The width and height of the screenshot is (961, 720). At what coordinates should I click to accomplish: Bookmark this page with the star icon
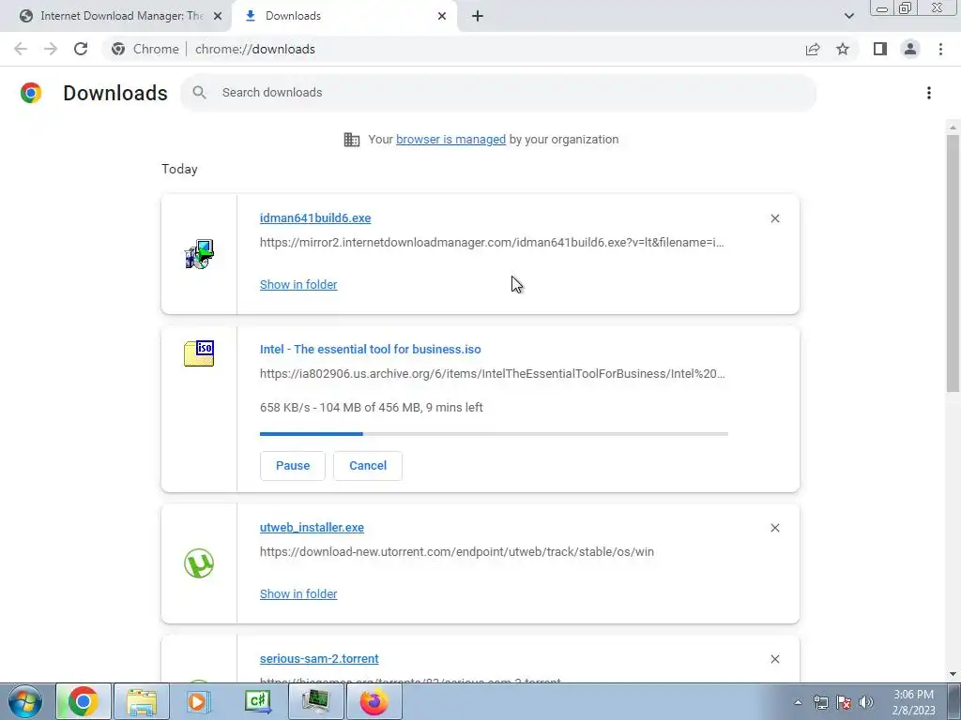(x=843, y=49)
